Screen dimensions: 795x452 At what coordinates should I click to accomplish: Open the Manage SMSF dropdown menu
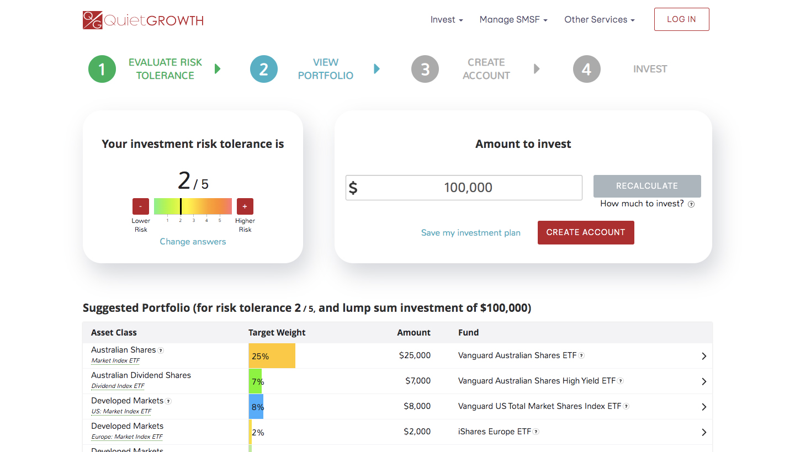tap(513, 19)
